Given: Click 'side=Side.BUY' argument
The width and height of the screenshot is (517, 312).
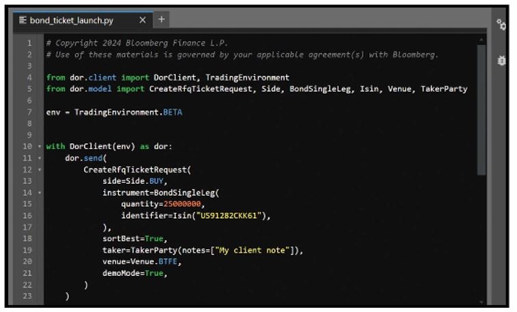Looking at the screenshot, I should 133,181.
